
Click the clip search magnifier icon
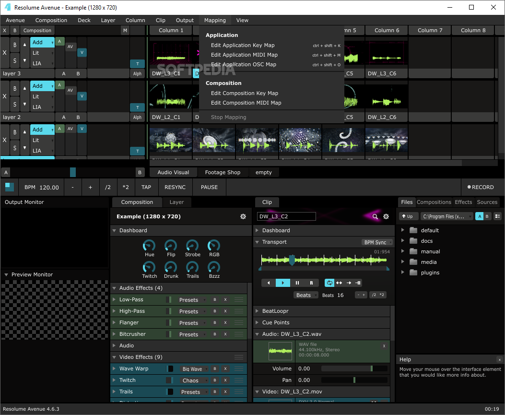375,216
